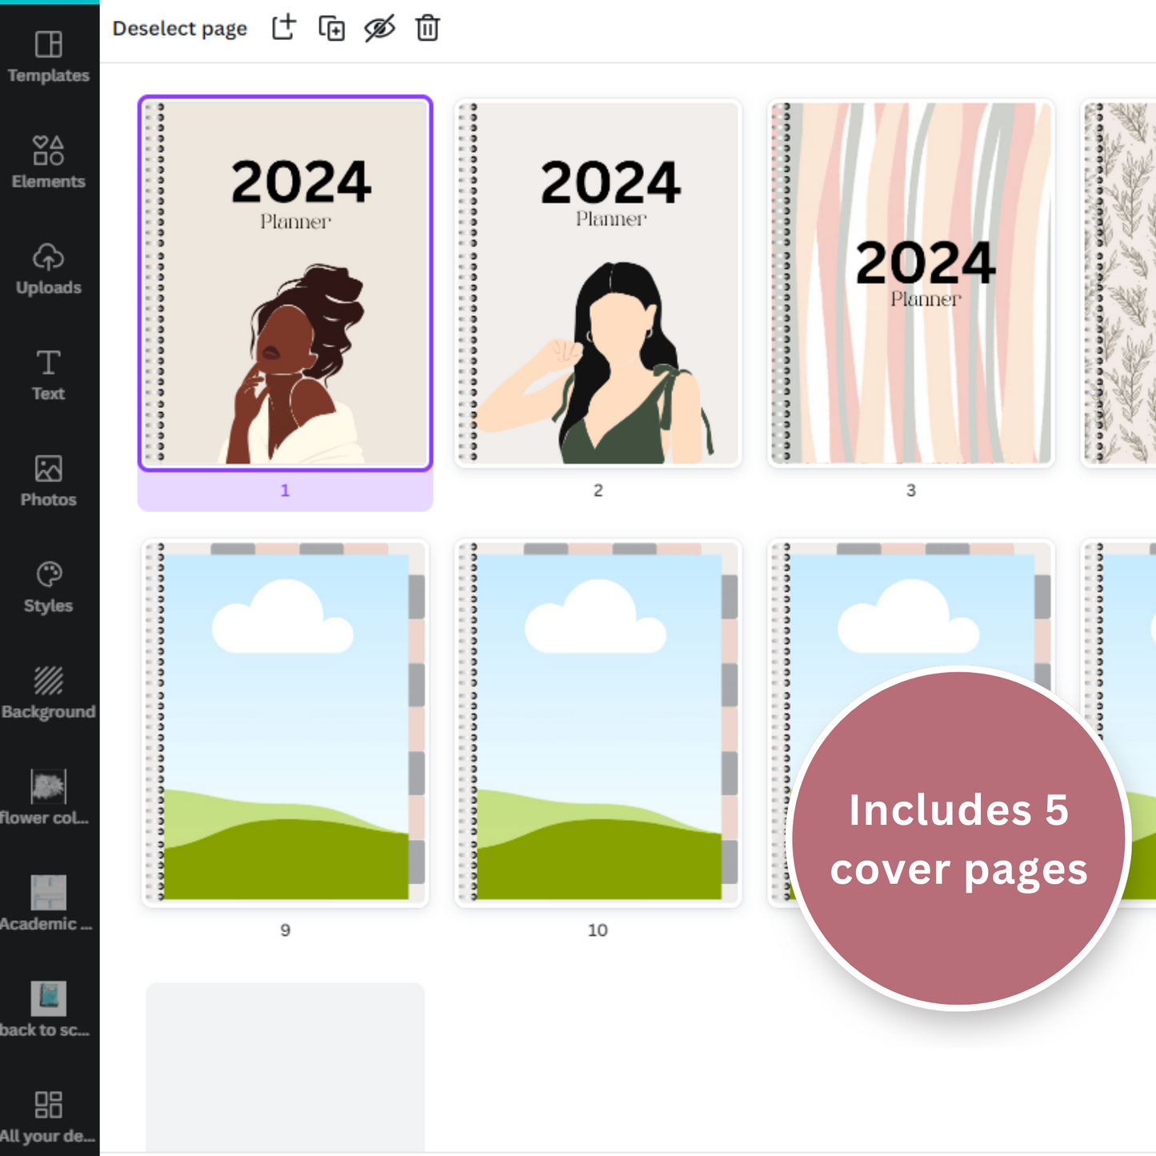Click the add page icon
This screenshot has height=1156, width=1156.
(284, 28)
